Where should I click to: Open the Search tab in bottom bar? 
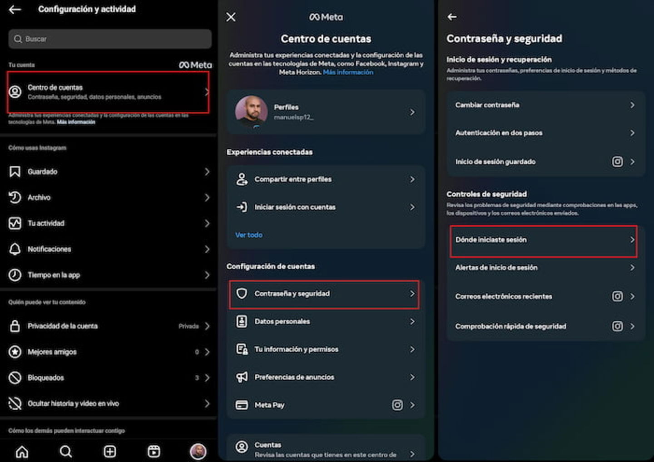pyautogui.click(x=66, y=452)
